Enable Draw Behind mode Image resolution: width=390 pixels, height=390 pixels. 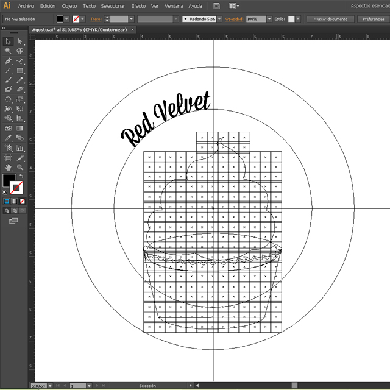[x=15, y=211]
